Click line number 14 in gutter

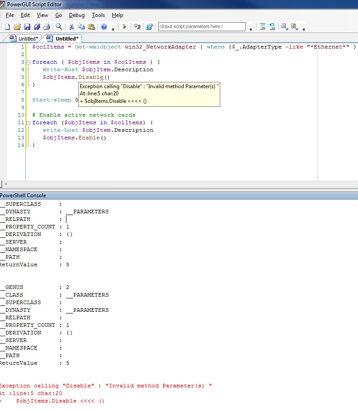click(x=21, y=146)
